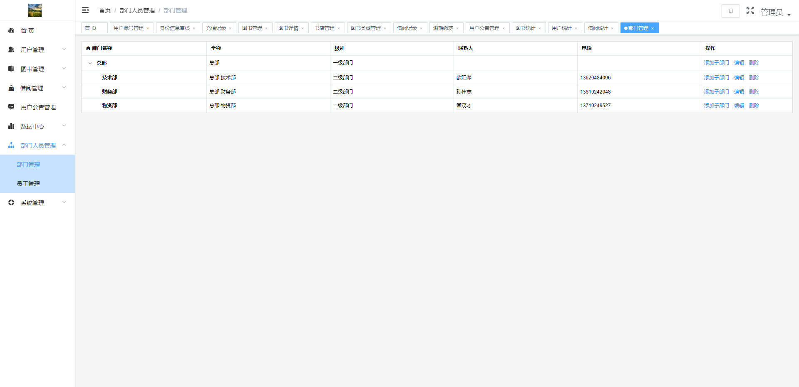Close the 图书管理 tab
This screenshot has width=799, height=387.
(266, 28)
